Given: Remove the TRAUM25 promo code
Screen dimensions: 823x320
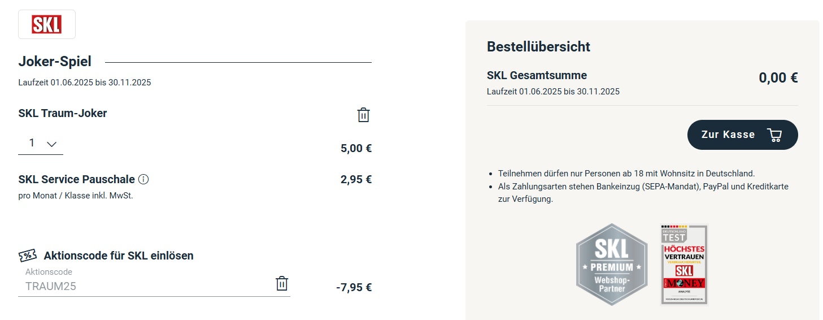Looking at the screenshot, I should pyautogui.click(x=281, y=283).
